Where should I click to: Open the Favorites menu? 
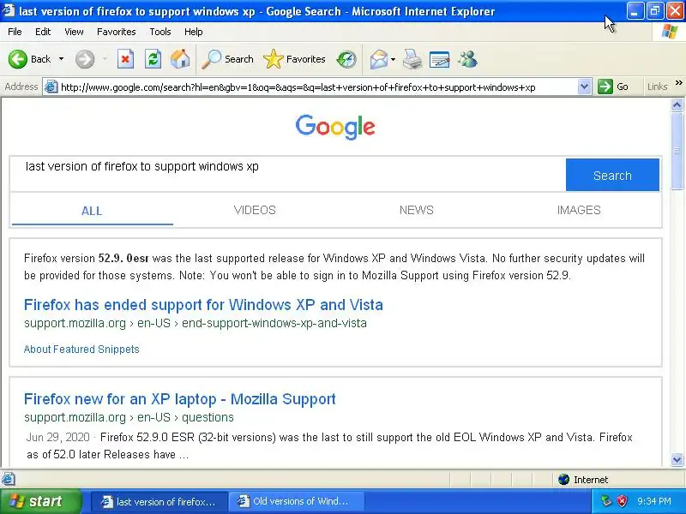[117, 32]
